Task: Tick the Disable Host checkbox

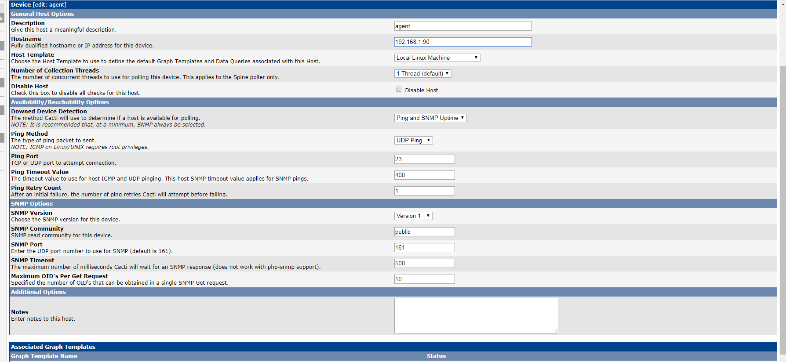Action: coord(399,90)
